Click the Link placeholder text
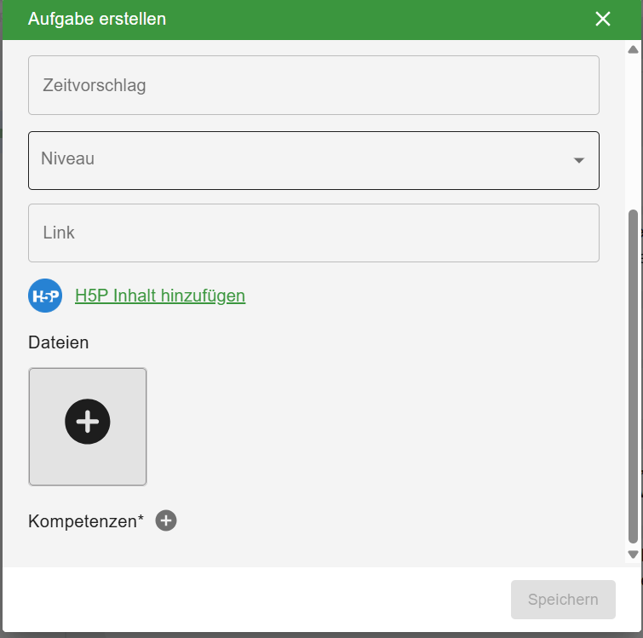Screen dimensions: 643x638 59,233
